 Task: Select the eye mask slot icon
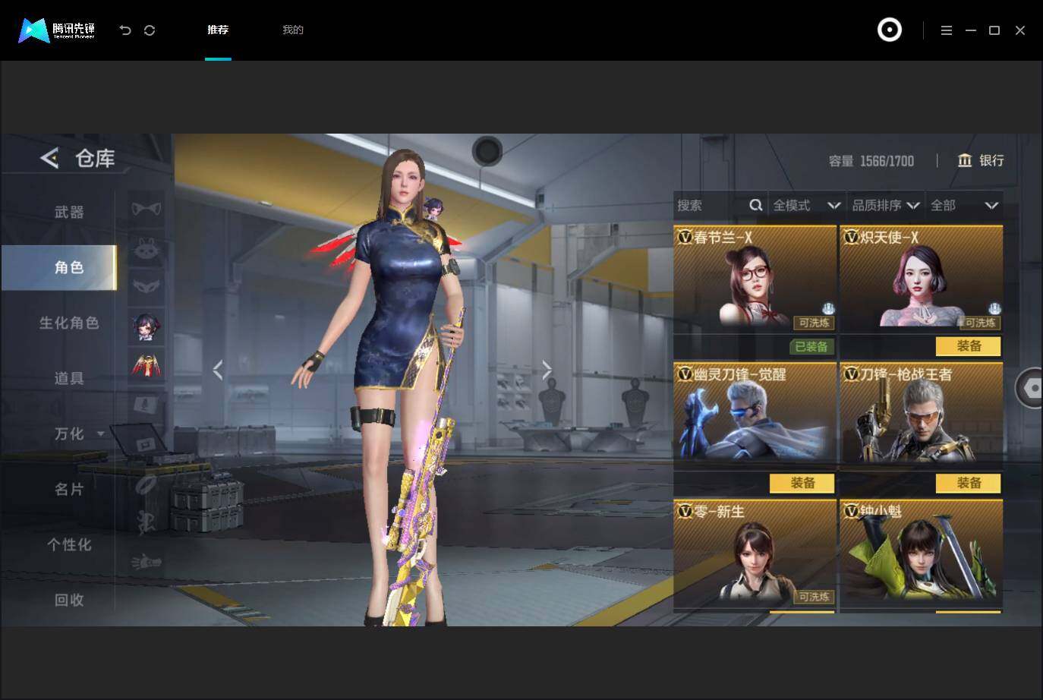point(146,287)
